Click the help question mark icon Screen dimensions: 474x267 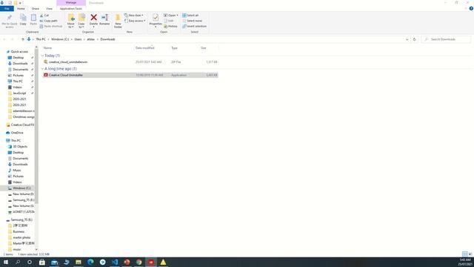click(471, 8)
